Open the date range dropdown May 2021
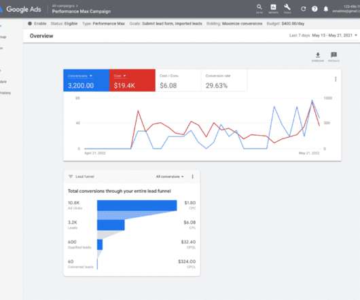This screenshot has height=300, width=360. pos(334,35)
